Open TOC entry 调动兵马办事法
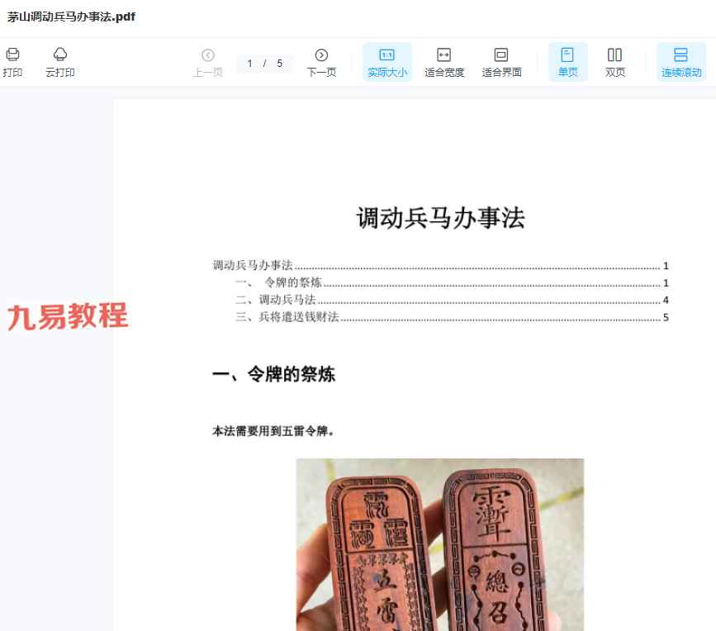Screen dimensions: 716x631 [253, 265]
